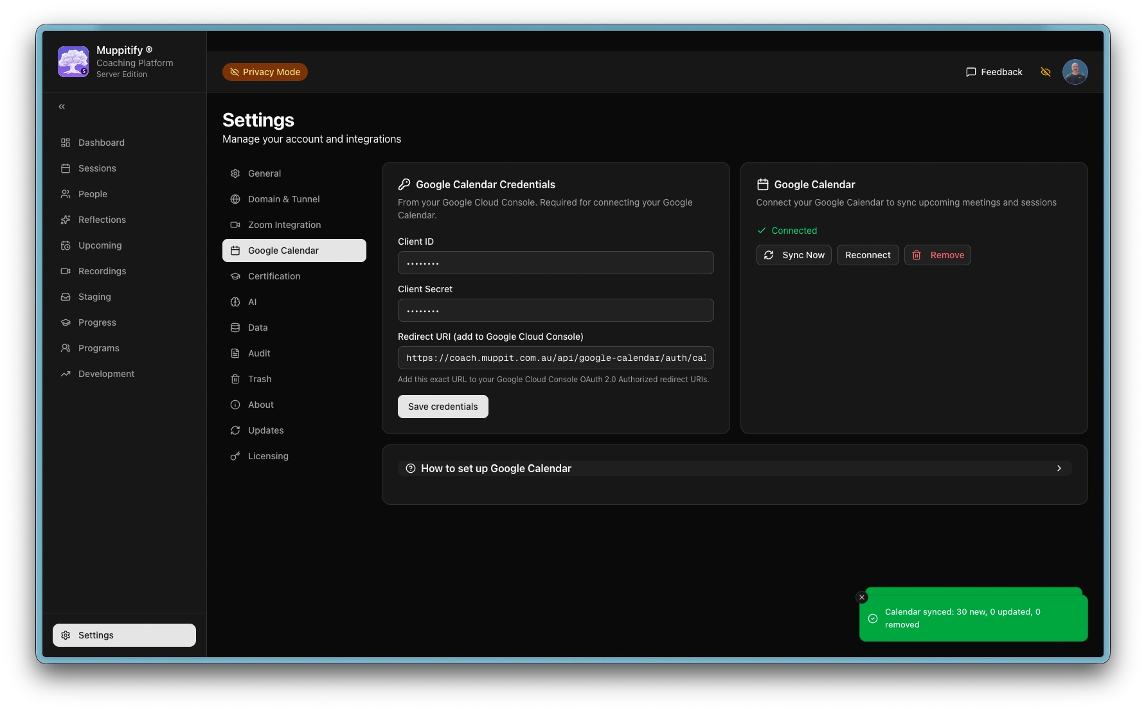Open the Feedback chat icon
Image resolution: width=1146 pixels, height=711 pixels.
pyautogui.click(x=971, y=72)
